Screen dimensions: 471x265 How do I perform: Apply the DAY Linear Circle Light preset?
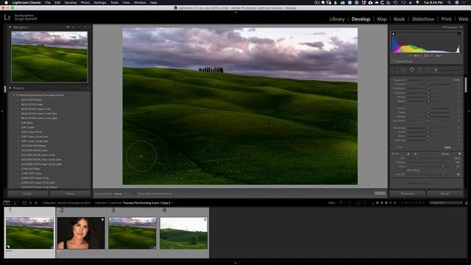point(35,141)
